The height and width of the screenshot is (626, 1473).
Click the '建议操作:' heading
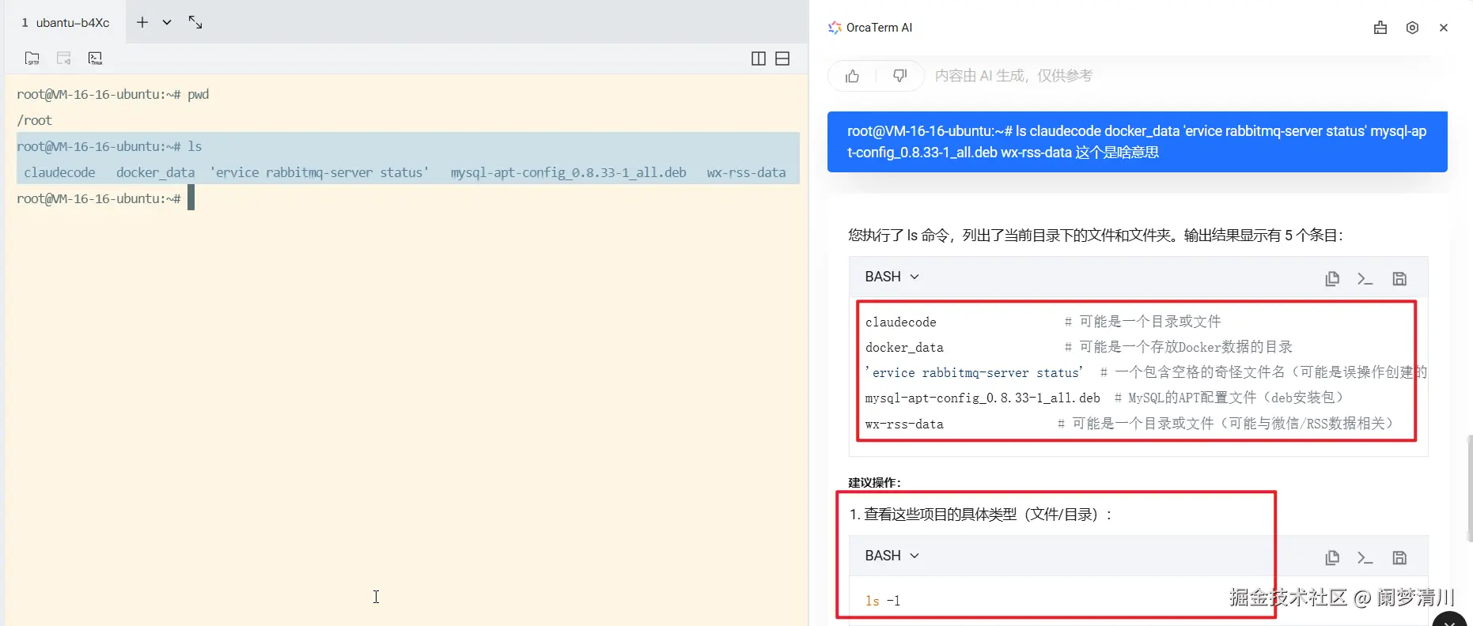(x=874, y=483)
